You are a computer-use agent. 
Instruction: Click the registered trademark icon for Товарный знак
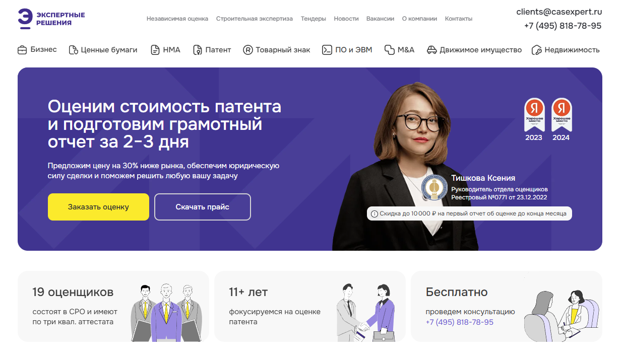point(247,50)
